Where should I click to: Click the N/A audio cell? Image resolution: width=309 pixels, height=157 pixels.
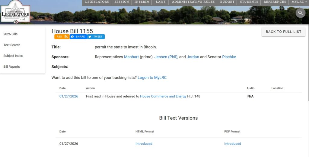point(250,96)
